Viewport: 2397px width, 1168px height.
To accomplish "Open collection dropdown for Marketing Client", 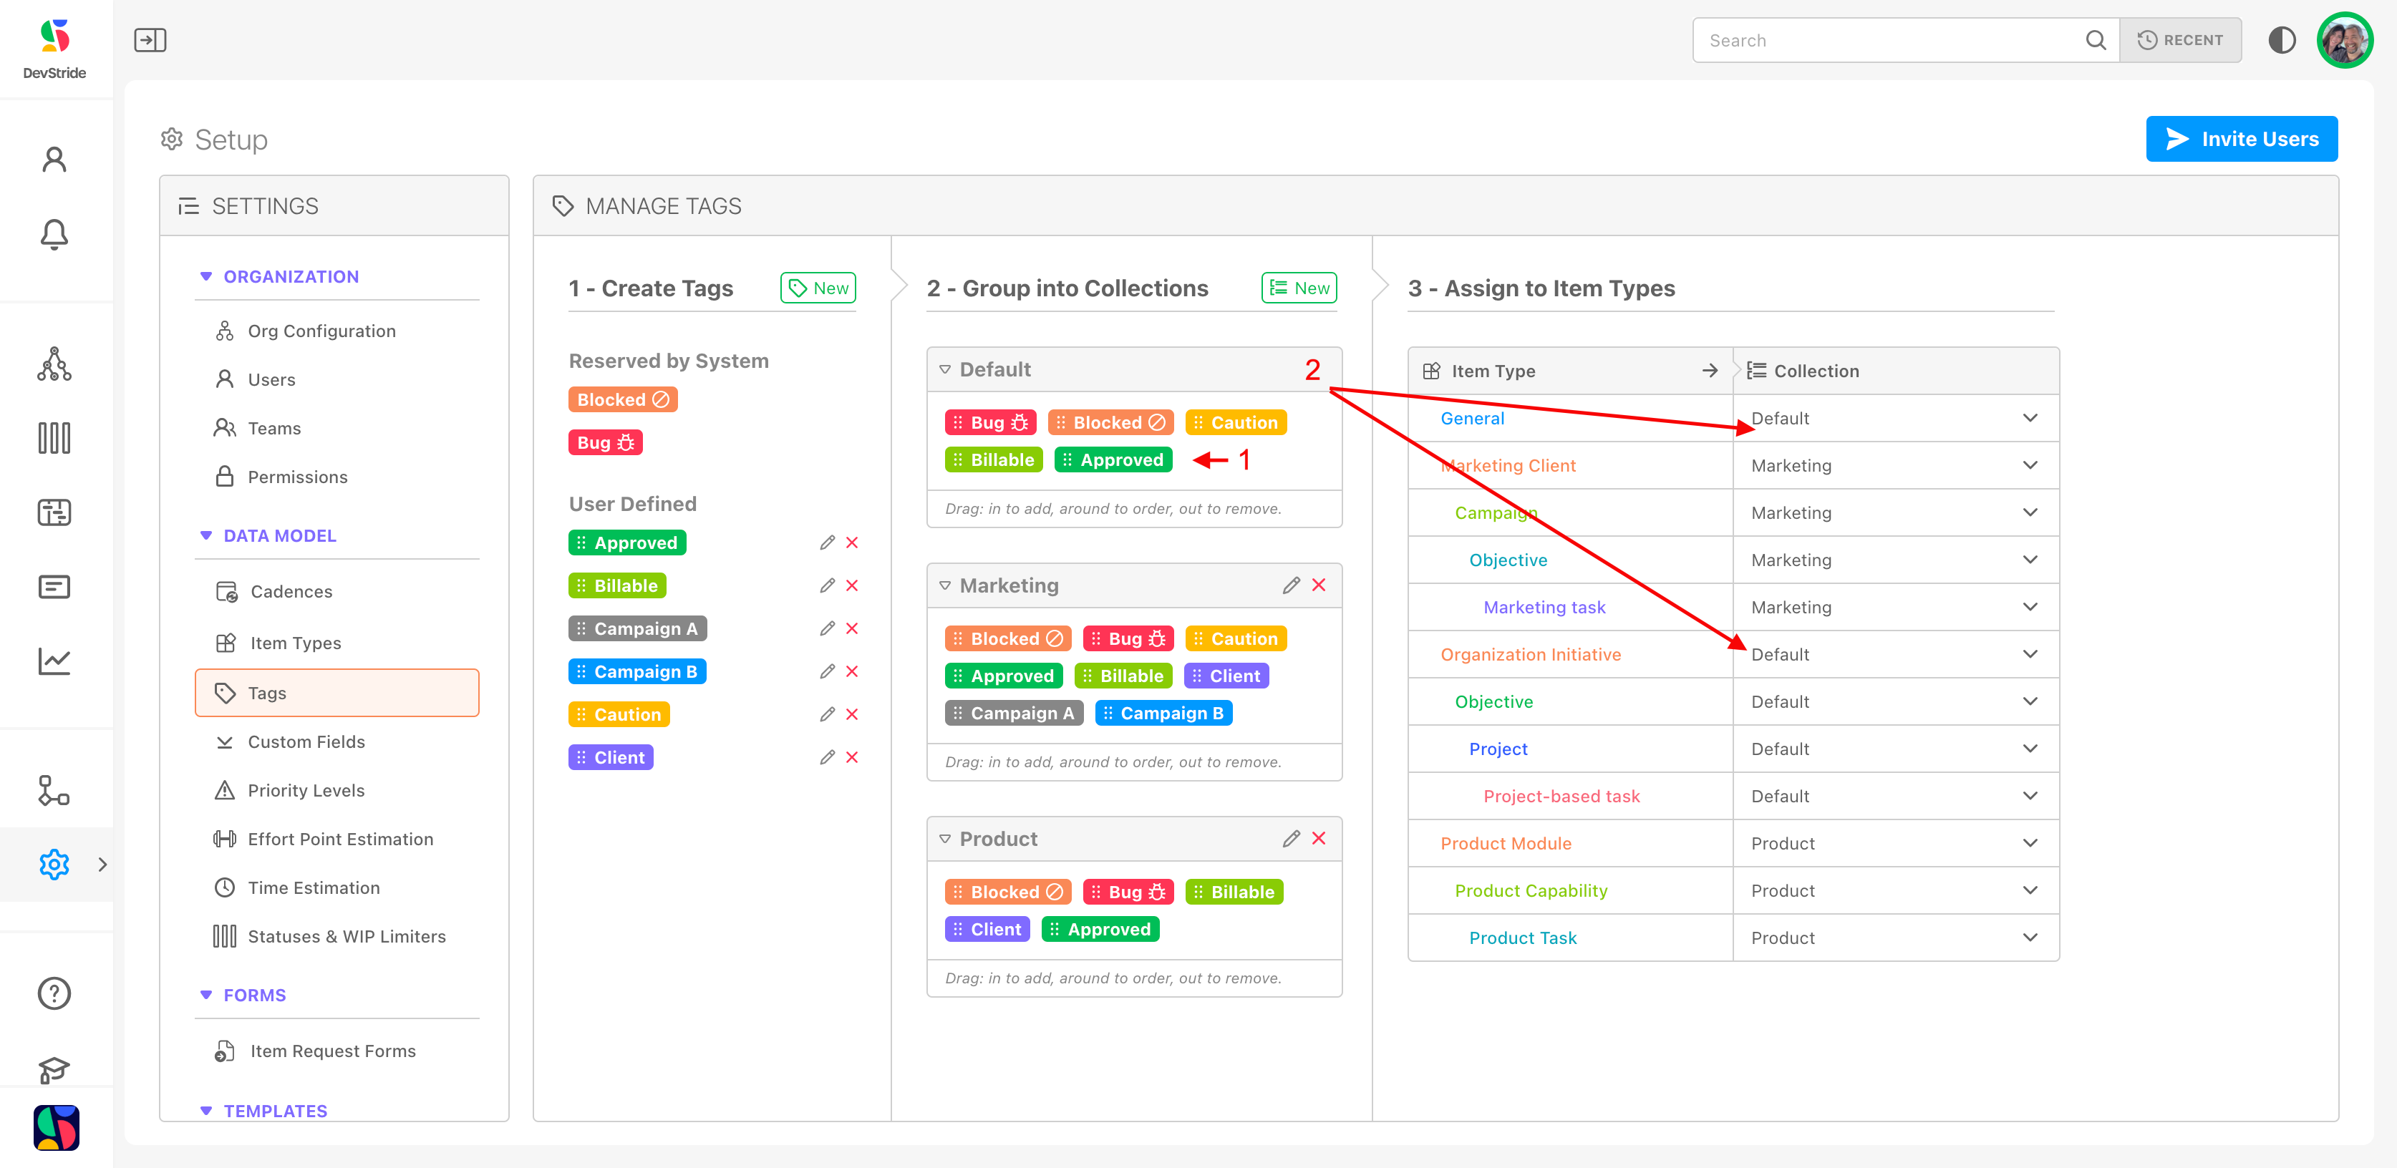I will 2030,465.
